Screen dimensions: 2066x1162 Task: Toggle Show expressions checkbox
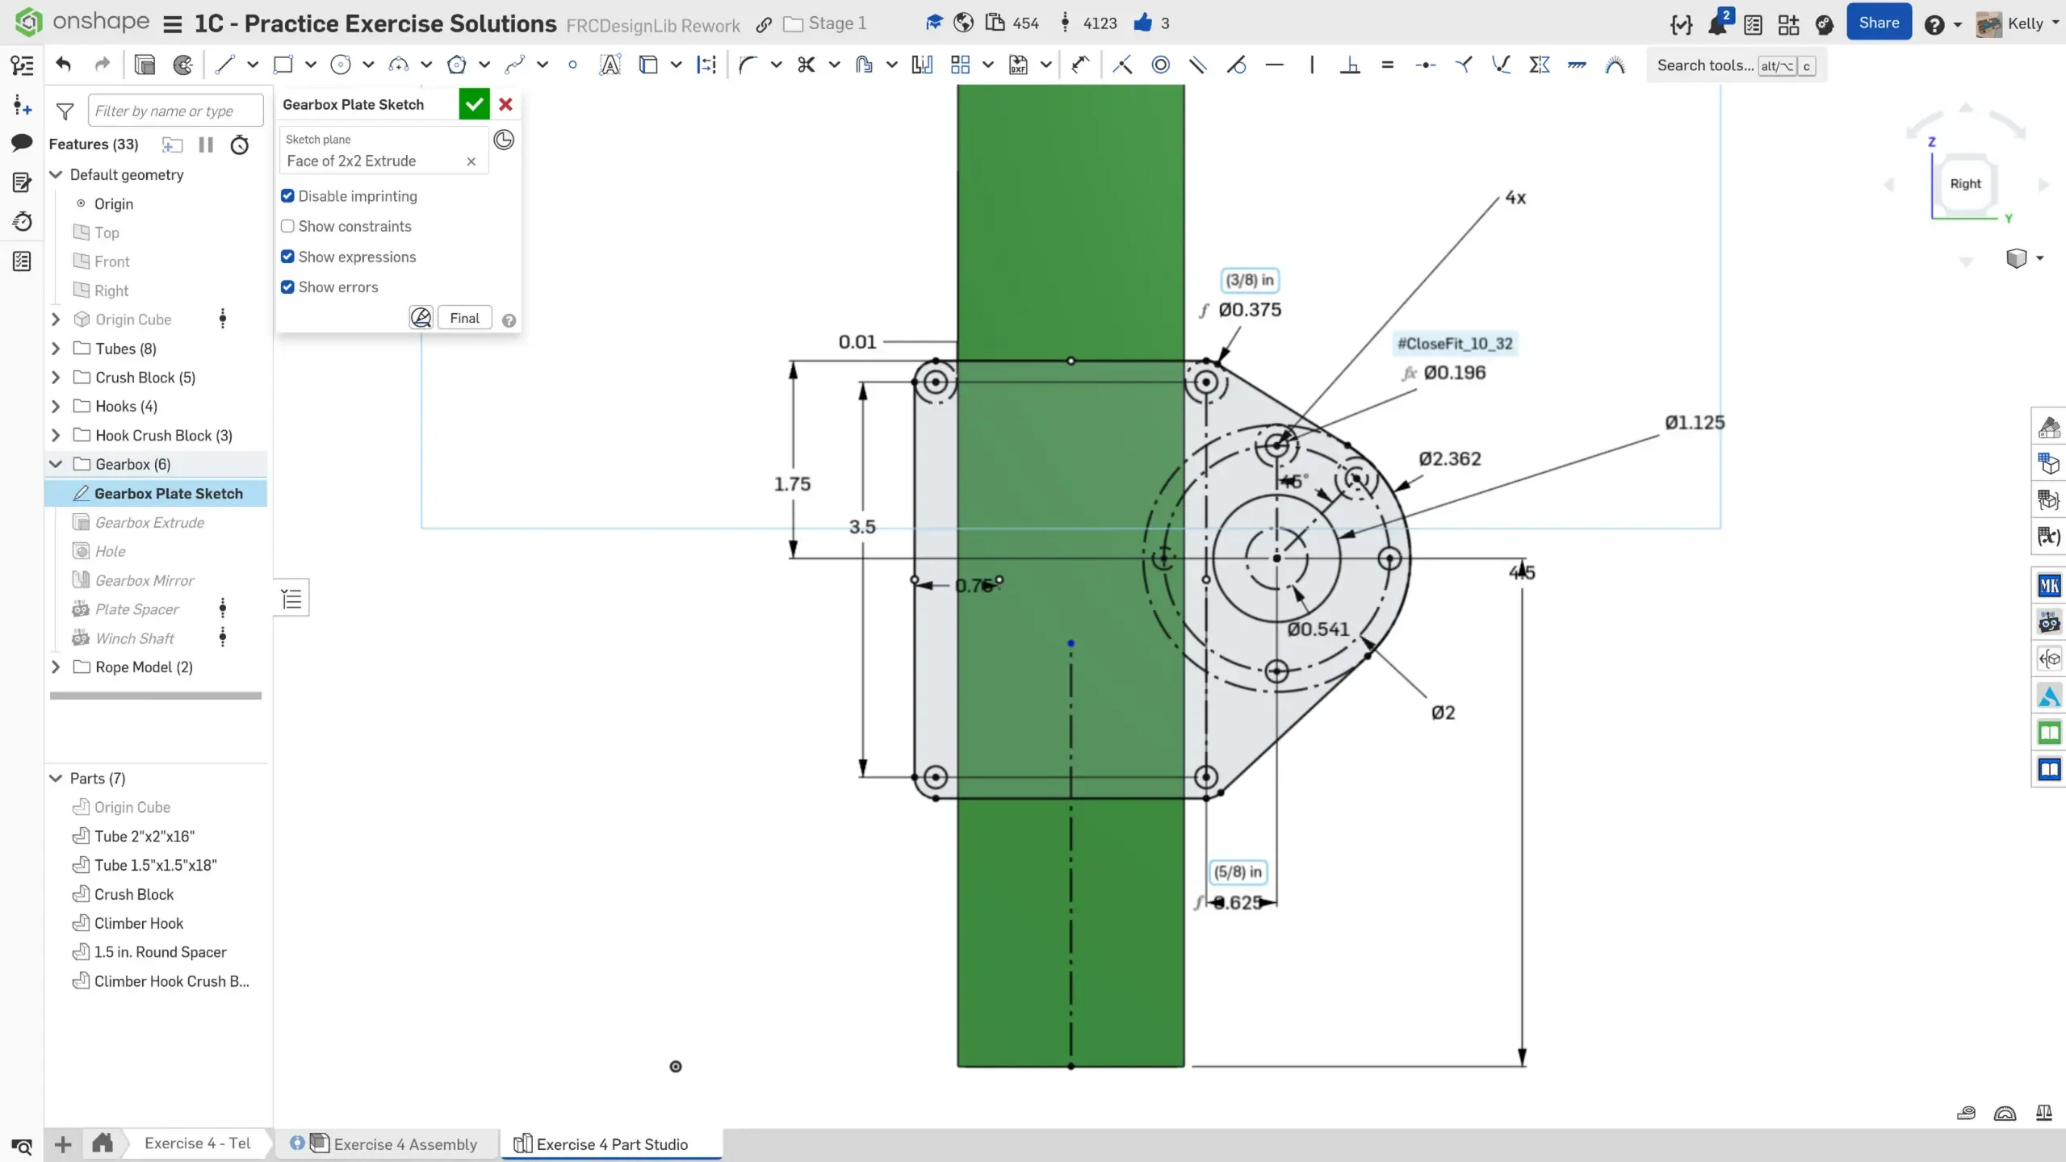(x=287, y=257)
